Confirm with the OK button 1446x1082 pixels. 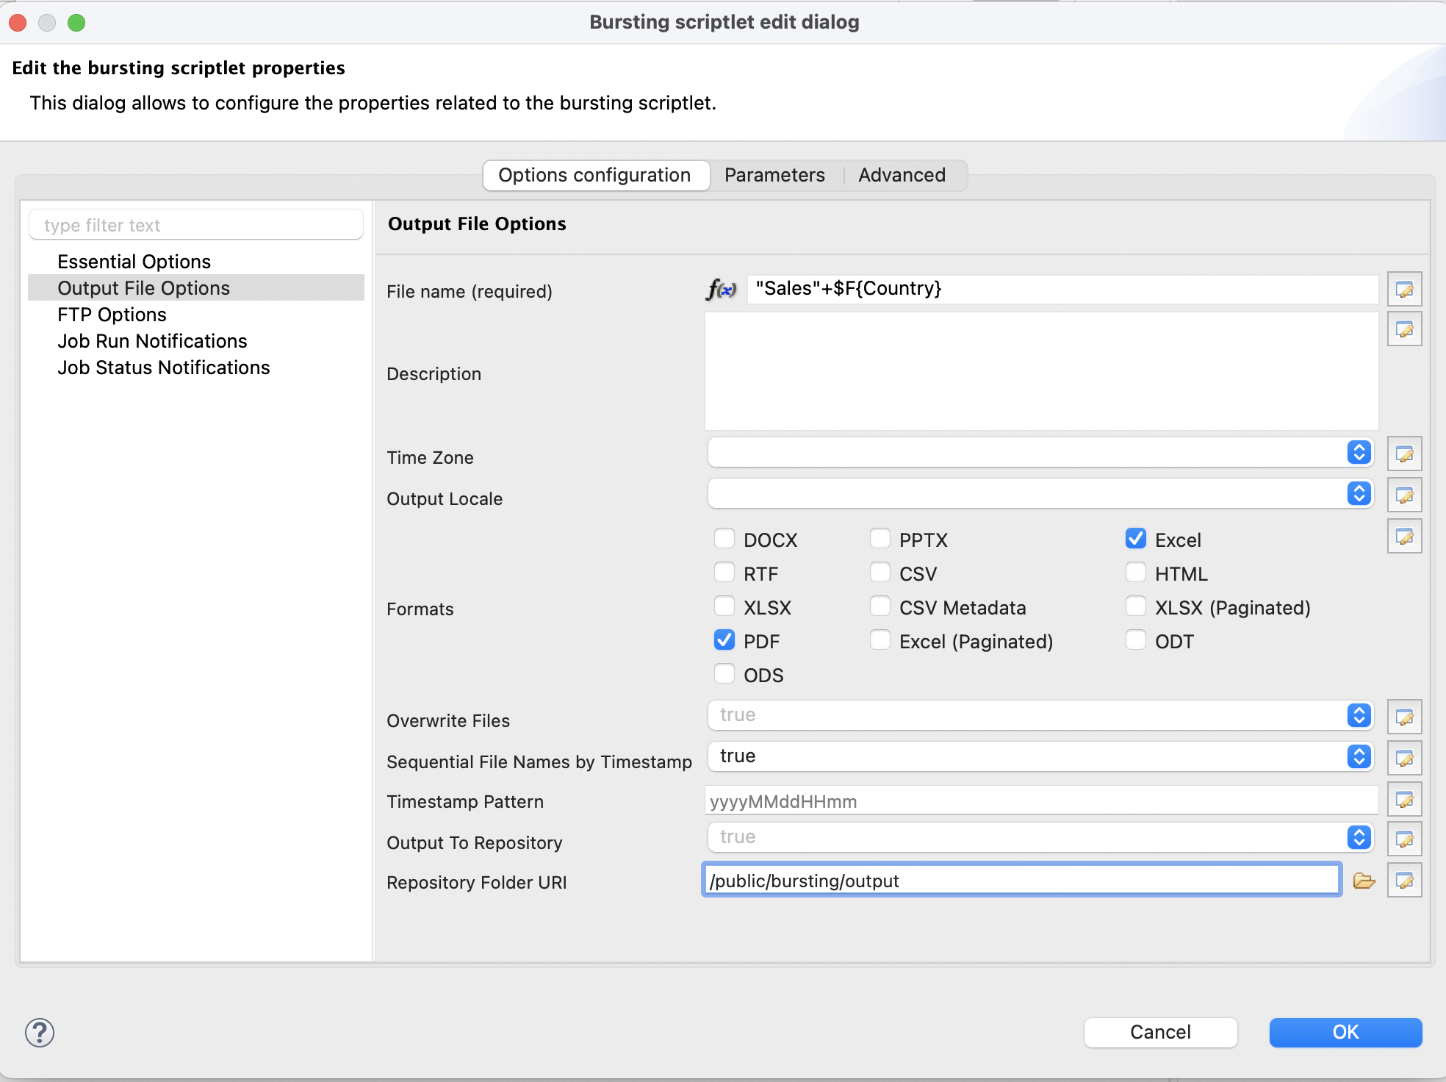[1345, 1033]
